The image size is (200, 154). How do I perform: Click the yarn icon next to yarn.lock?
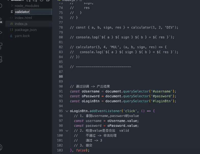coord(11,36)
